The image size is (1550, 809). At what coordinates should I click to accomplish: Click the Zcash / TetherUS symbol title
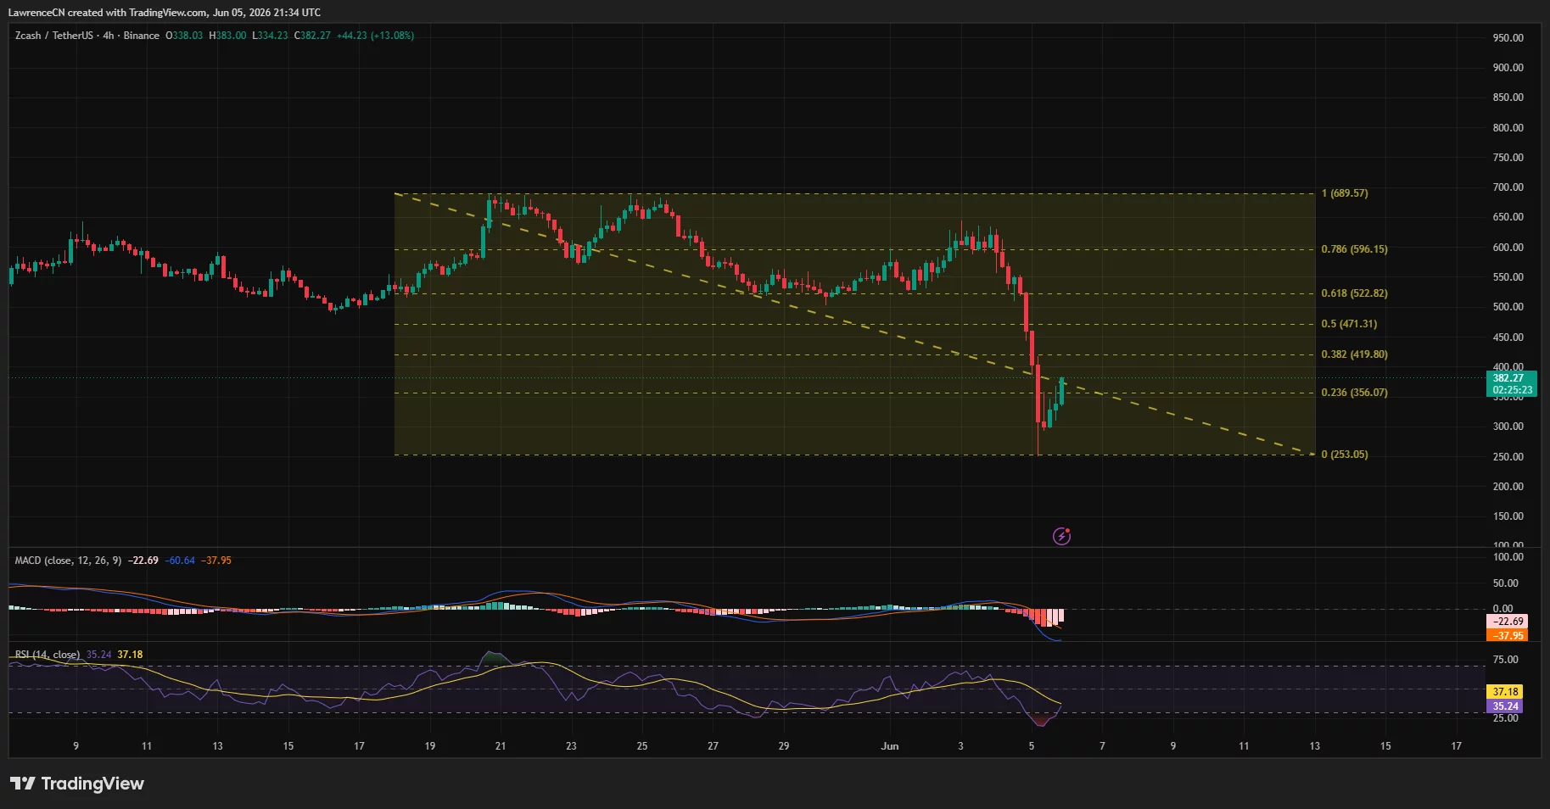(54, 36)
